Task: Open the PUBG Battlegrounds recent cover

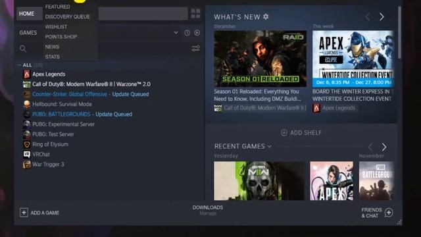Action: [376, 180]
